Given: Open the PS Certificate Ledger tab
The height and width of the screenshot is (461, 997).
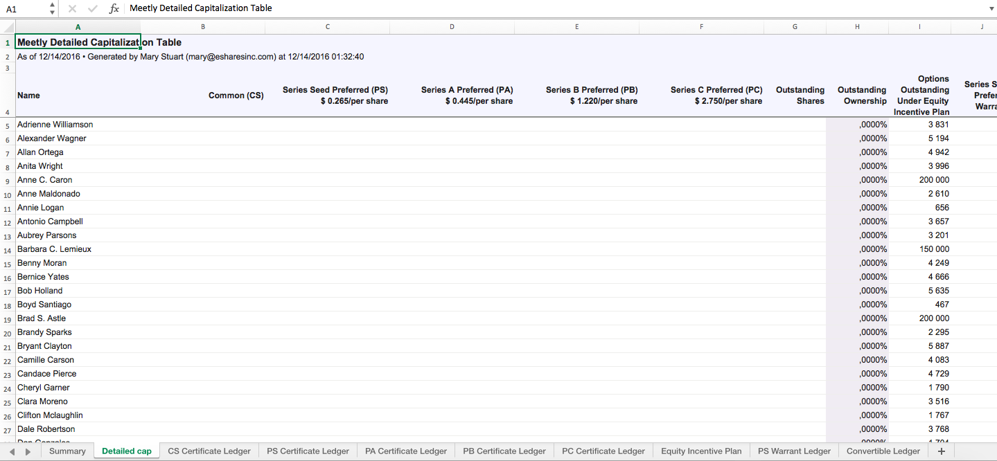Looking at the screenshot, I should (x=308, y=451).
